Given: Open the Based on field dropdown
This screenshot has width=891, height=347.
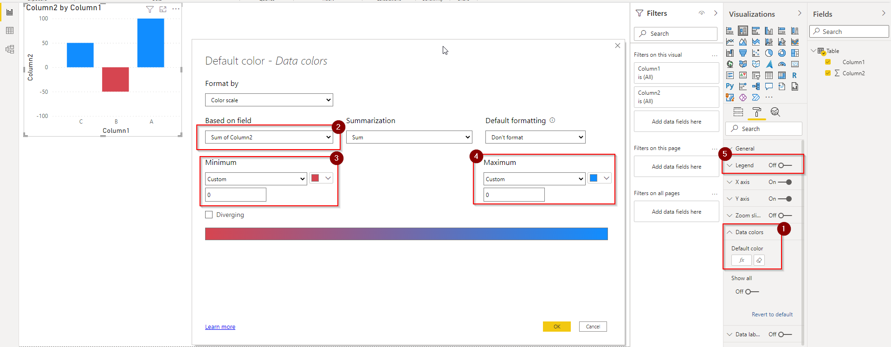Looking at the screenshot, I should click(x=269, y=137).
